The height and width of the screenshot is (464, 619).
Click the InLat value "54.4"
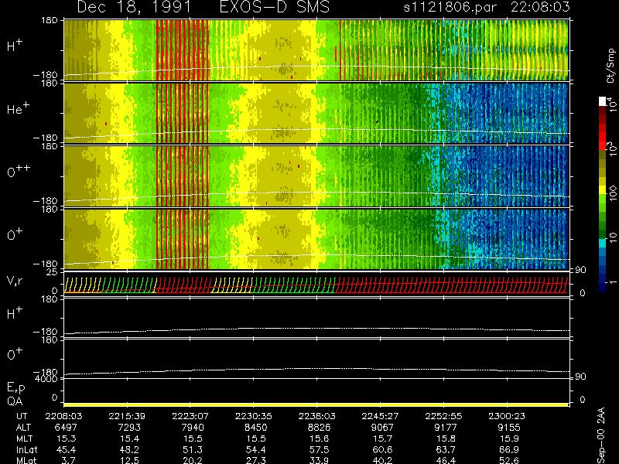pos(256,449)
